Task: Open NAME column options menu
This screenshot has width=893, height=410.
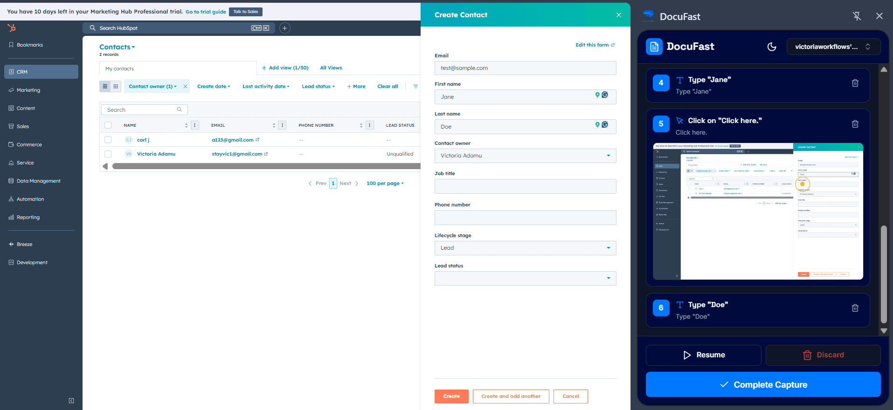Action: [x=195, y=125]
